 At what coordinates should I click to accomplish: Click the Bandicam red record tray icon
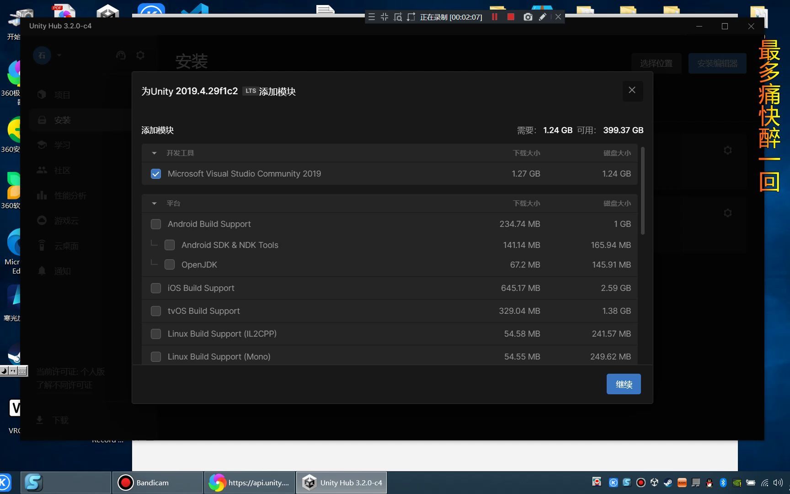point(641,483)
